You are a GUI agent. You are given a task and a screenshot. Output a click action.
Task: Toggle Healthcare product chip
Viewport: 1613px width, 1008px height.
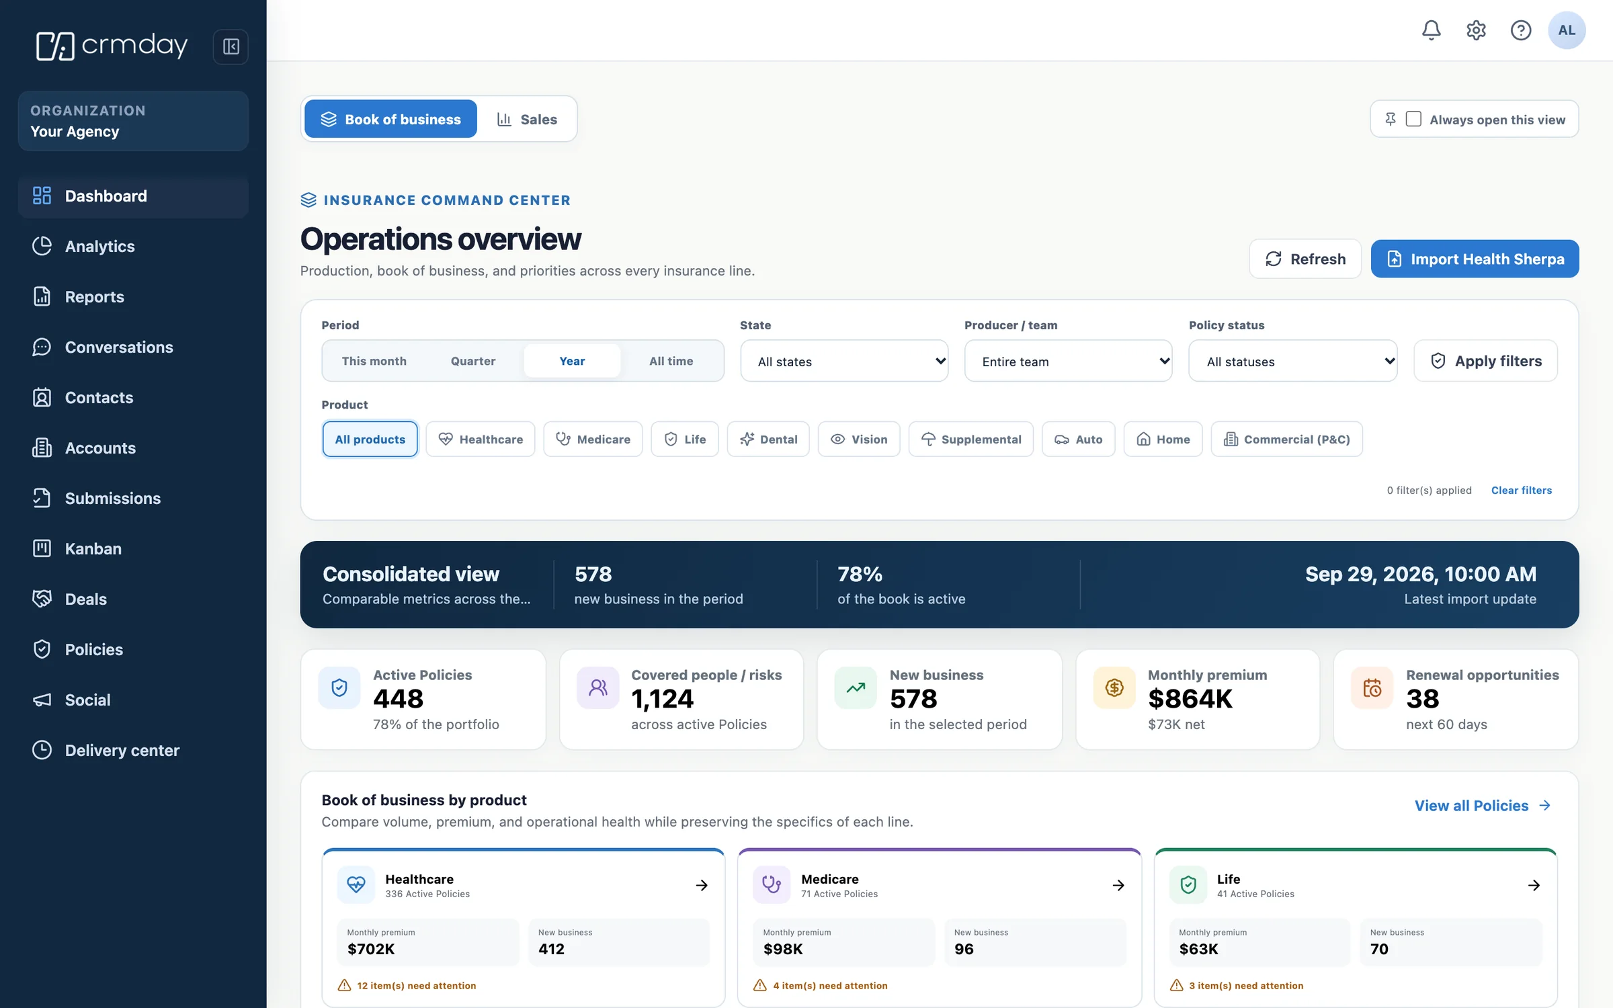(481, 439)
